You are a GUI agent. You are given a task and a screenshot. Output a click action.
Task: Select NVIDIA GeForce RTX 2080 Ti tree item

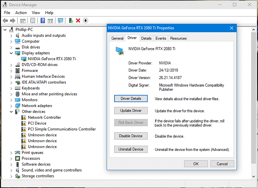coord(52,59)
